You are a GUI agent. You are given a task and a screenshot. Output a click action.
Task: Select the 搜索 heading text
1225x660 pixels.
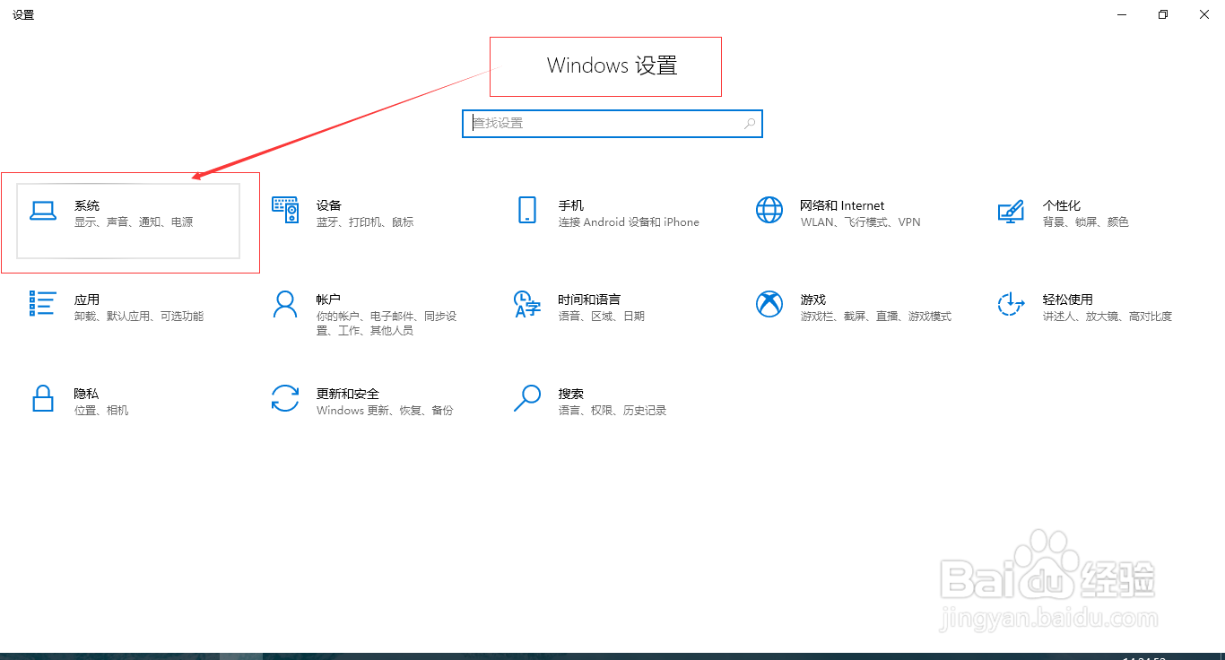[571, 394]
